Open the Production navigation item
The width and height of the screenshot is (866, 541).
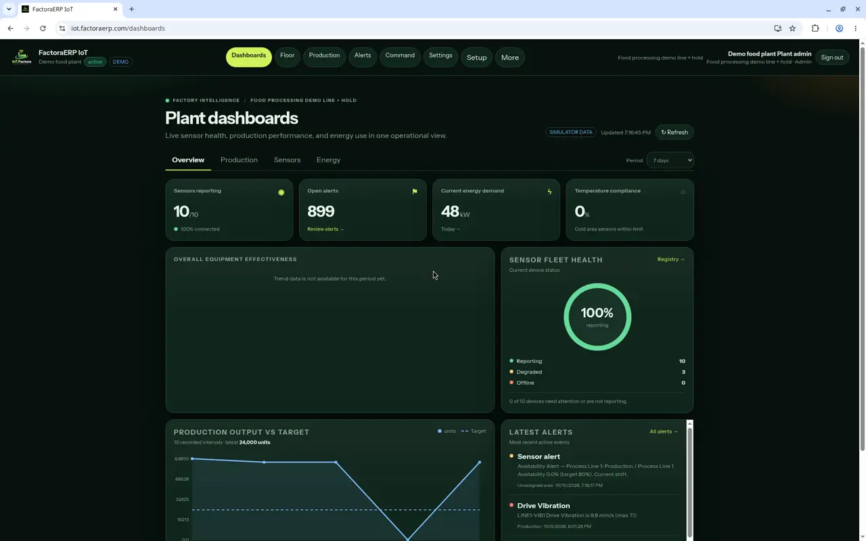coord(324,57)
